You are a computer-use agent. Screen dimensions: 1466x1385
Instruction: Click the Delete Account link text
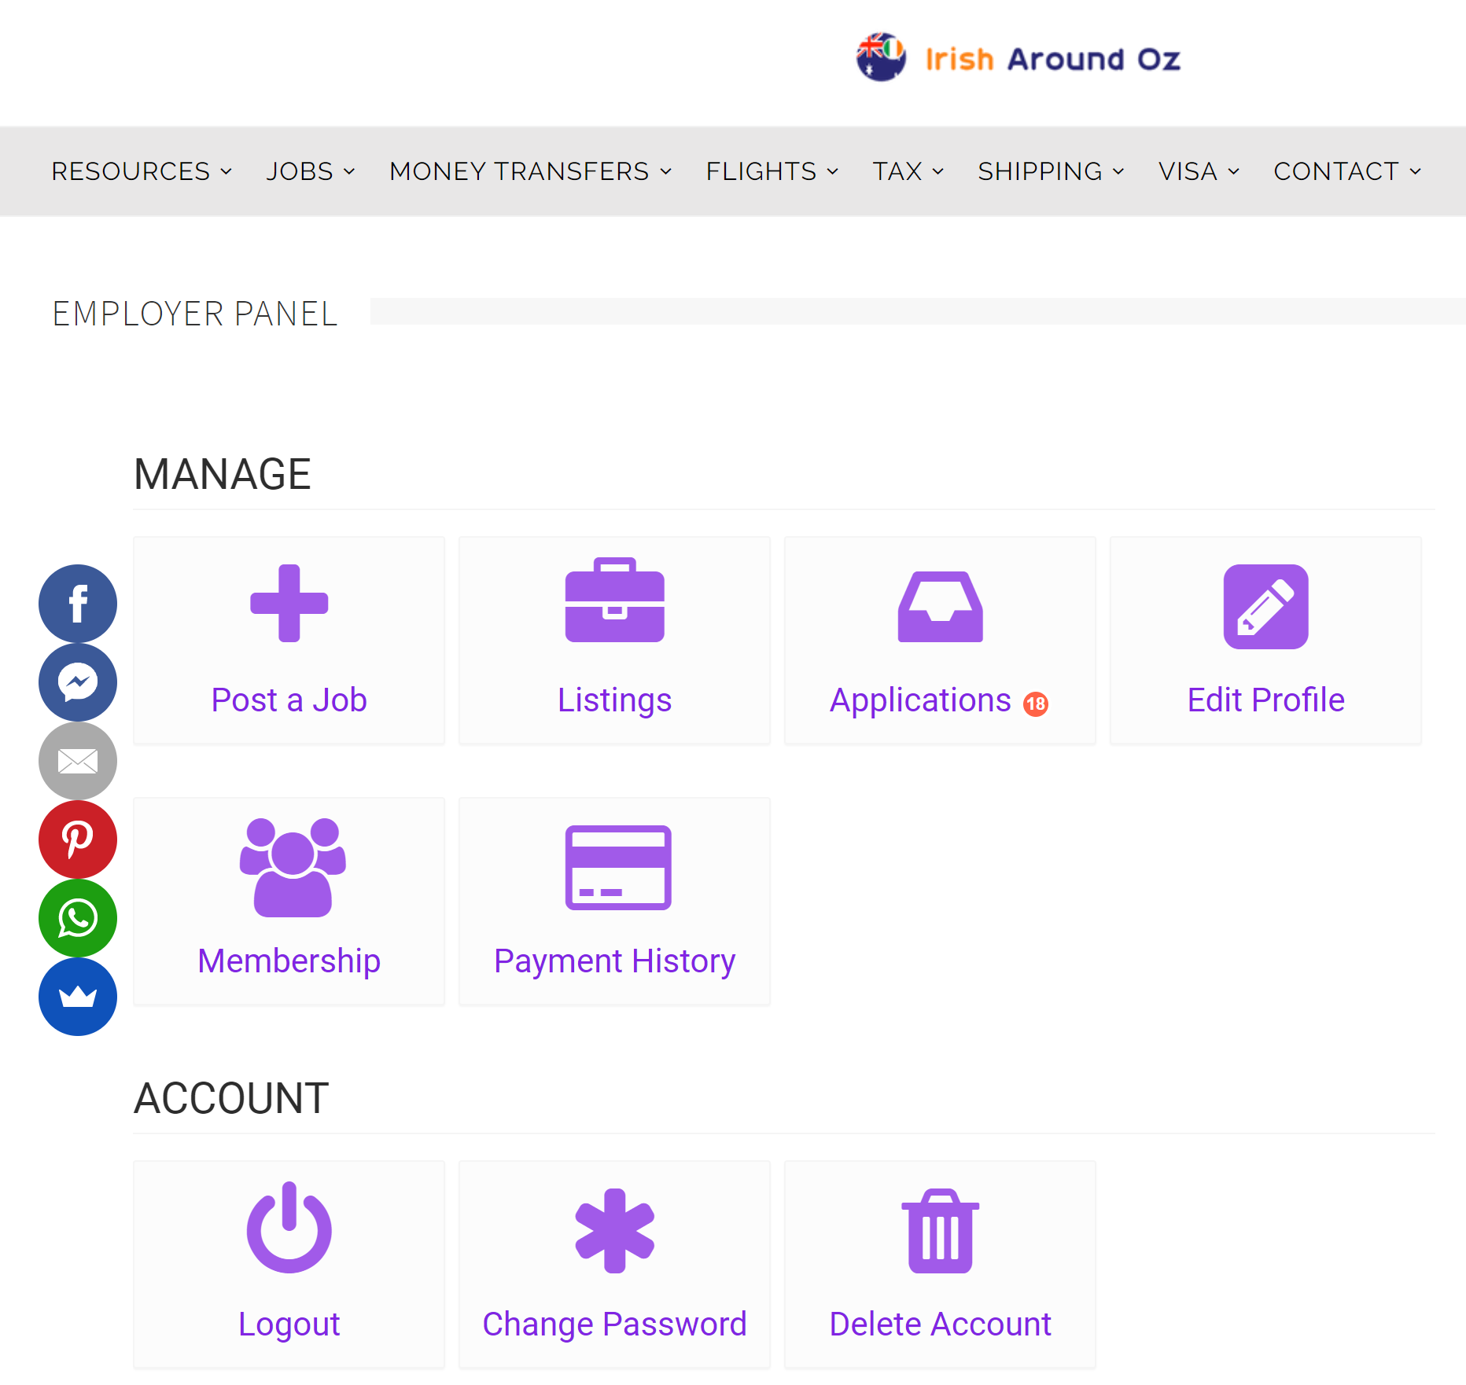[x=941, y=1324]
